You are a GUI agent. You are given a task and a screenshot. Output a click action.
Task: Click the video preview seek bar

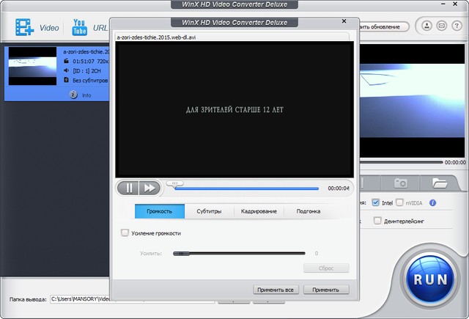[245, 188]
